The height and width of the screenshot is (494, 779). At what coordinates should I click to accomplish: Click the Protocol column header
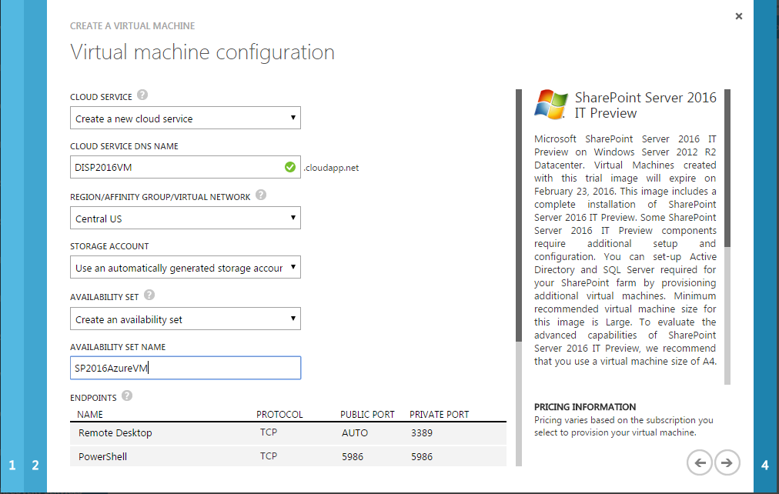(x=279, y=415)
